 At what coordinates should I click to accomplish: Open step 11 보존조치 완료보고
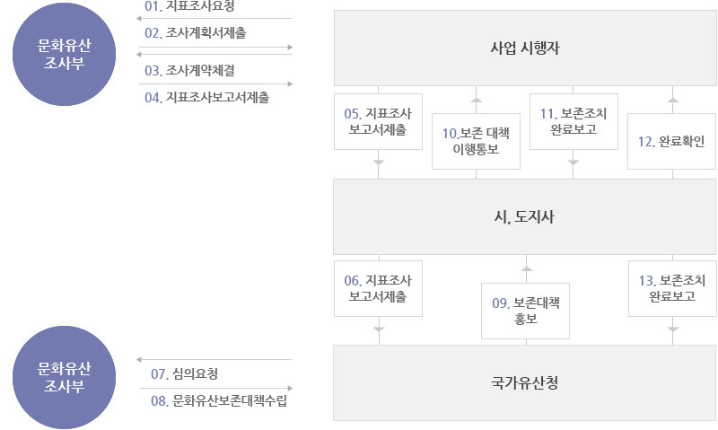tap(574, 121)
